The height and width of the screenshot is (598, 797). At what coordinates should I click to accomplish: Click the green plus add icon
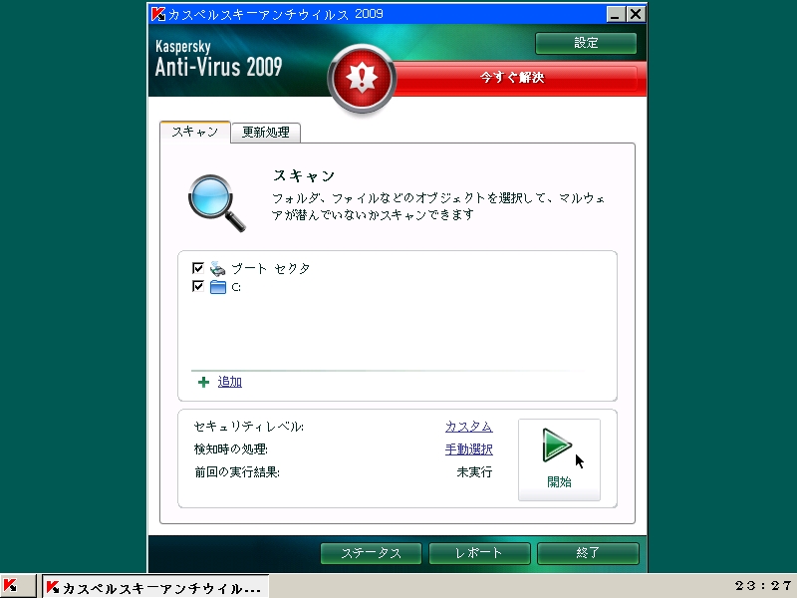point(203,382)
